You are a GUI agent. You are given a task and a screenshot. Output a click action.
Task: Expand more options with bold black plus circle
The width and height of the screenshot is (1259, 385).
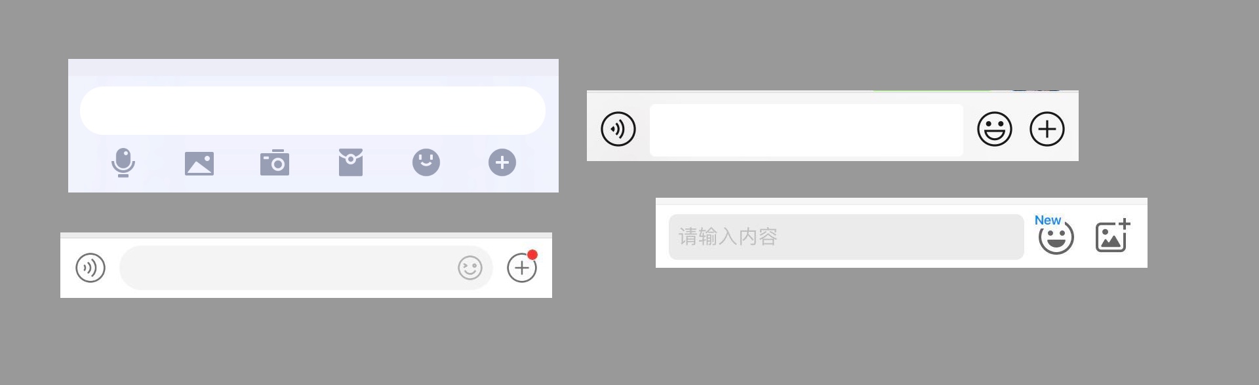[1047, 129]
